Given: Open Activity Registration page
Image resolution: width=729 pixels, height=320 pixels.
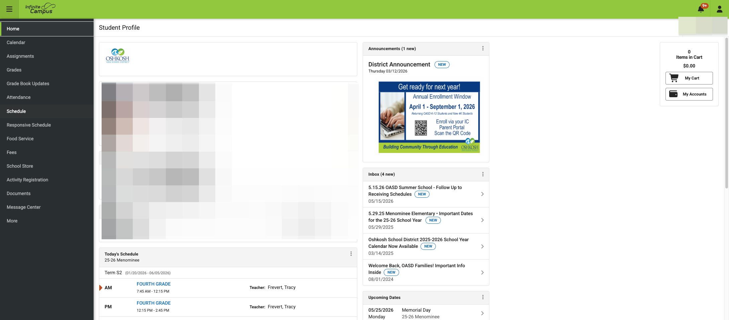Looking at the screenshot, I should point(47,180).
